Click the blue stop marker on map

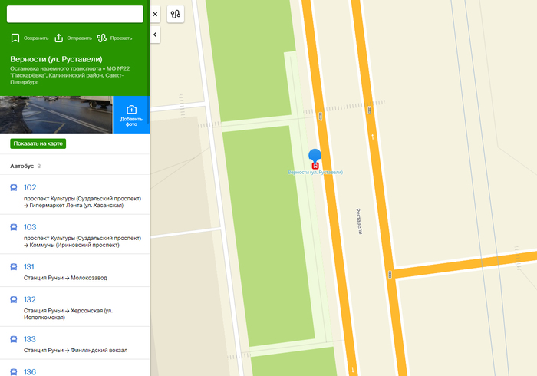pyautogui.click(x=315, y=157)
